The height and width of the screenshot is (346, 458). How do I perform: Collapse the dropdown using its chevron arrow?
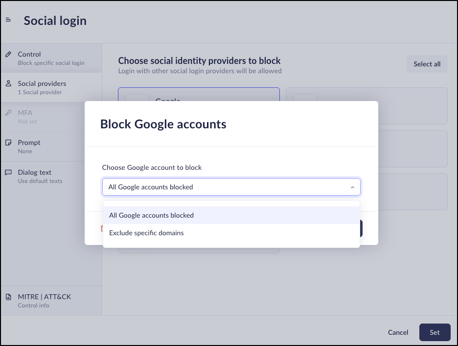pyautogui.click(x=352, y=187)
